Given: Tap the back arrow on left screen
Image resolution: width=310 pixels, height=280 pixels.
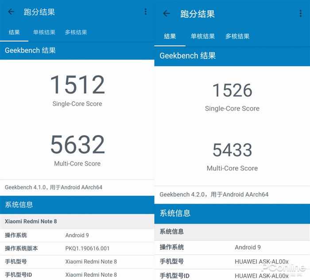Looking at the screenshot, I should tap(11, 12).
